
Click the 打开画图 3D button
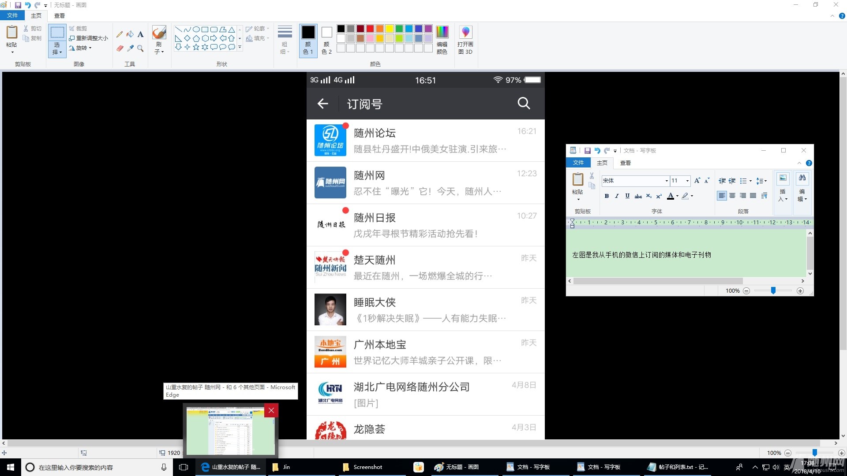pyautogui.click(x=465, y=40)
